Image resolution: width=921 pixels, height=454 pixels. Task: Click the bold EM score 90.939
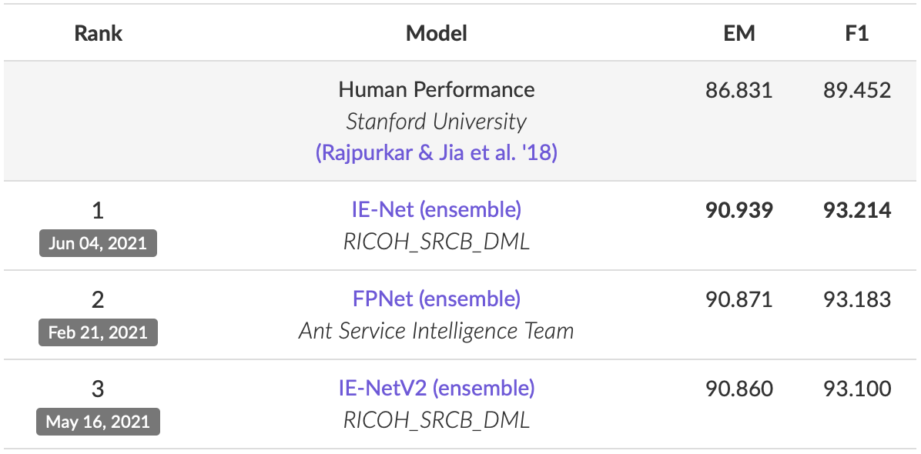[x=739, y=210]
